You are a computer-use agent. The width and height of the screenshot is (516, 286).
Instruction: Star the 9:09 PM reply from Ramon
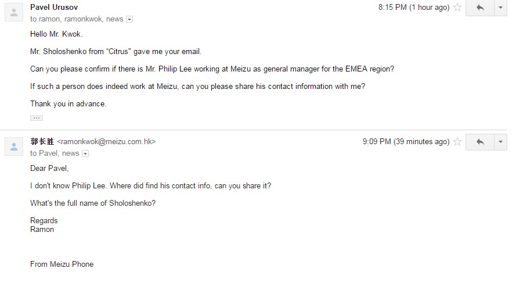(x=457, y=142)
